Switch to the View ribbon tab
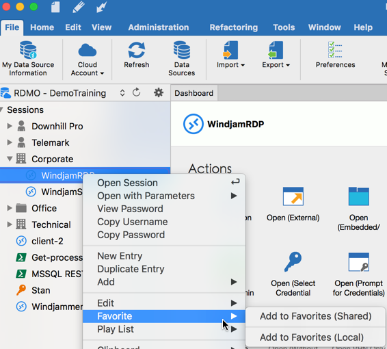Screen dimensions: 387x349 (x=101, y=27)
